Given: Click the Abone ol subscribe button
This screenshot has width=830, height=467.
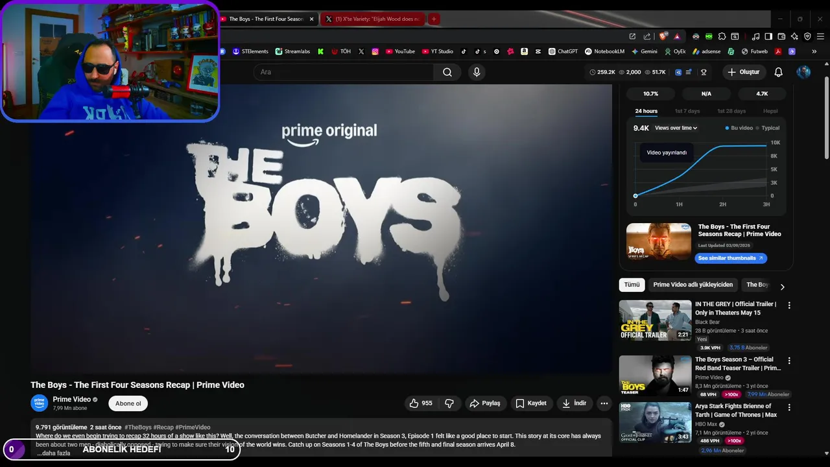Looking at the screenshot, I should pyautogui.click(x=128, y=403).
